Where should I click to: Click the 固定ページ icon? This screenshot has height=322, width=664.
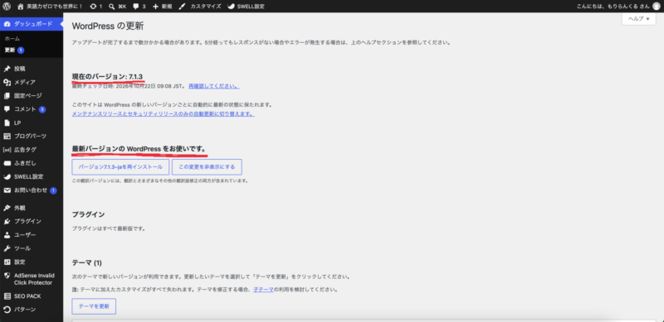[x=7, y=95]
